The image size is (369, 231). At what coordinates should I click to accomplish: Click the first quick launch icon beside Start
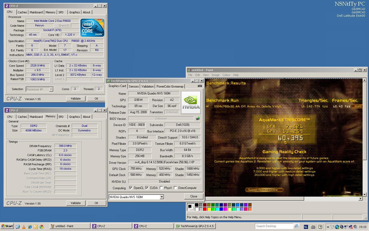click(18, 226)
